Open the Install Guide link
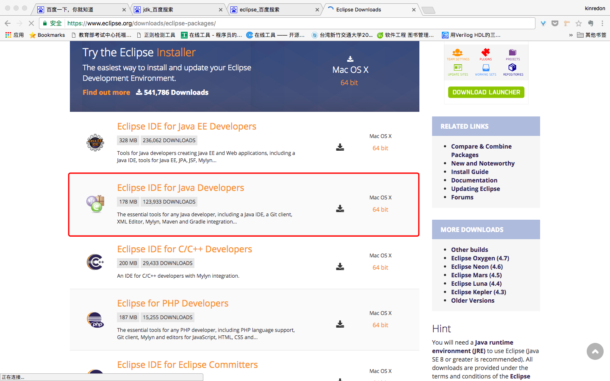610x381 pixels. (x=470, y=172)
